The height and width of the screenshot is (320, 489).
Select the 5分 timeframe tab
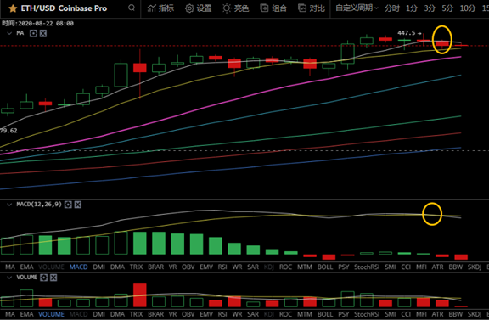[x=447, y=8]
